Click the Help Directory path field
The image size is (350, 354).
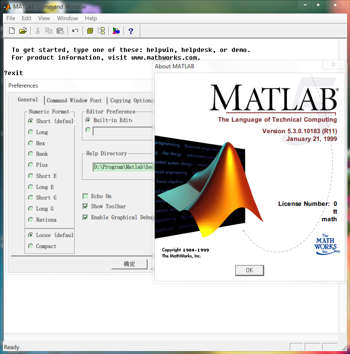(x=122, y=167)
